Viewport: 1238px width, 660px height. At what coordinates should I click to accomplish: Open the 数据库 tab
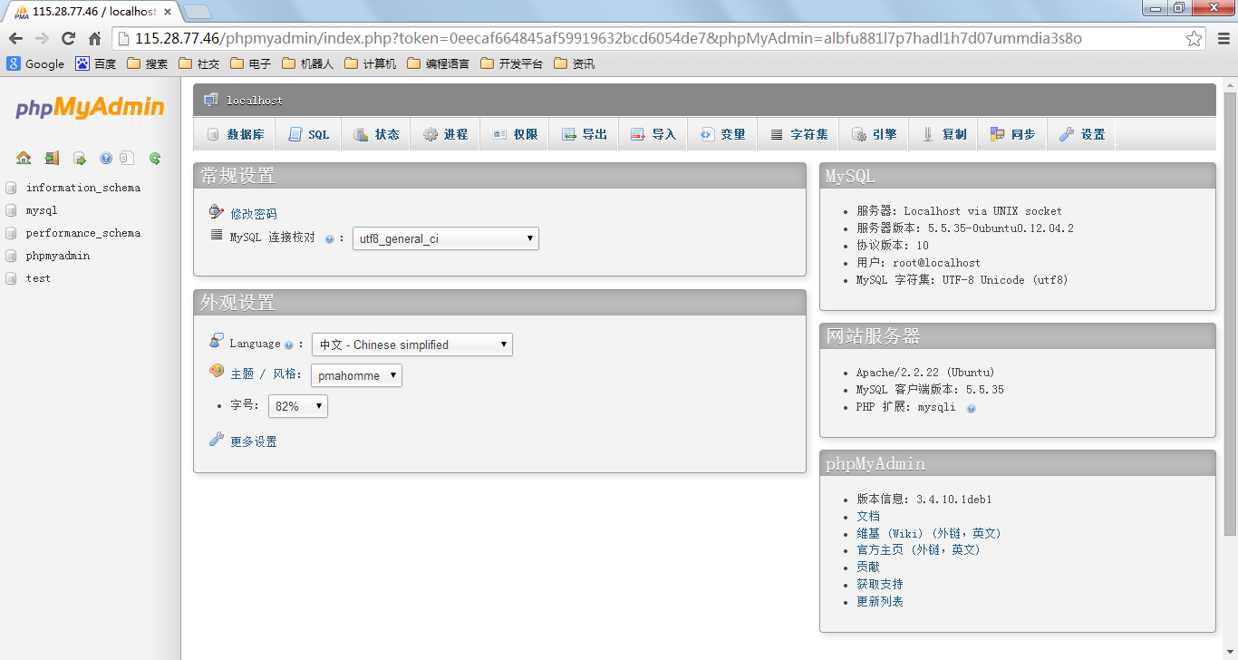234,134
